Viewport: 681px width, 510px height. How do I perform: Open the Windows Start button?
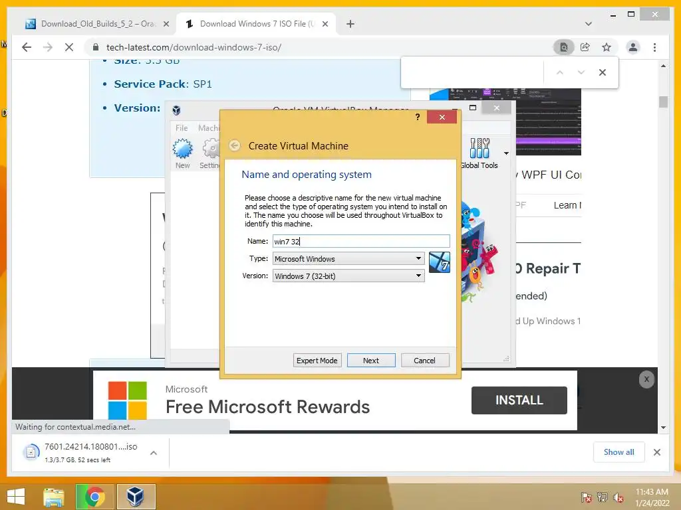click(16, 497)
